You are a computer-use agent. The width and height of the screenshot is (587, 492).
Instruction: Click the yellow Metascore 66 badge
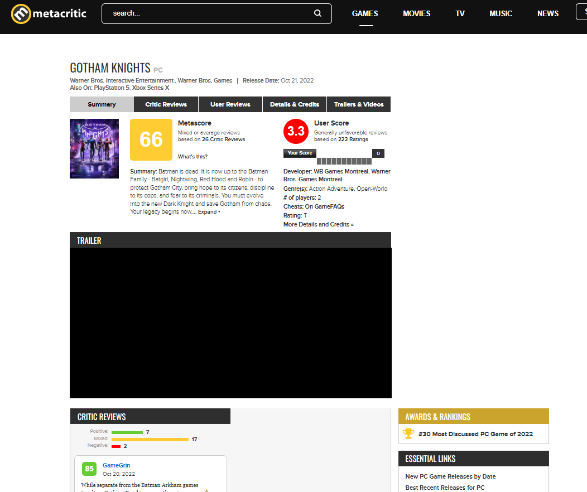pyautogui.click(x=151, y=139)
